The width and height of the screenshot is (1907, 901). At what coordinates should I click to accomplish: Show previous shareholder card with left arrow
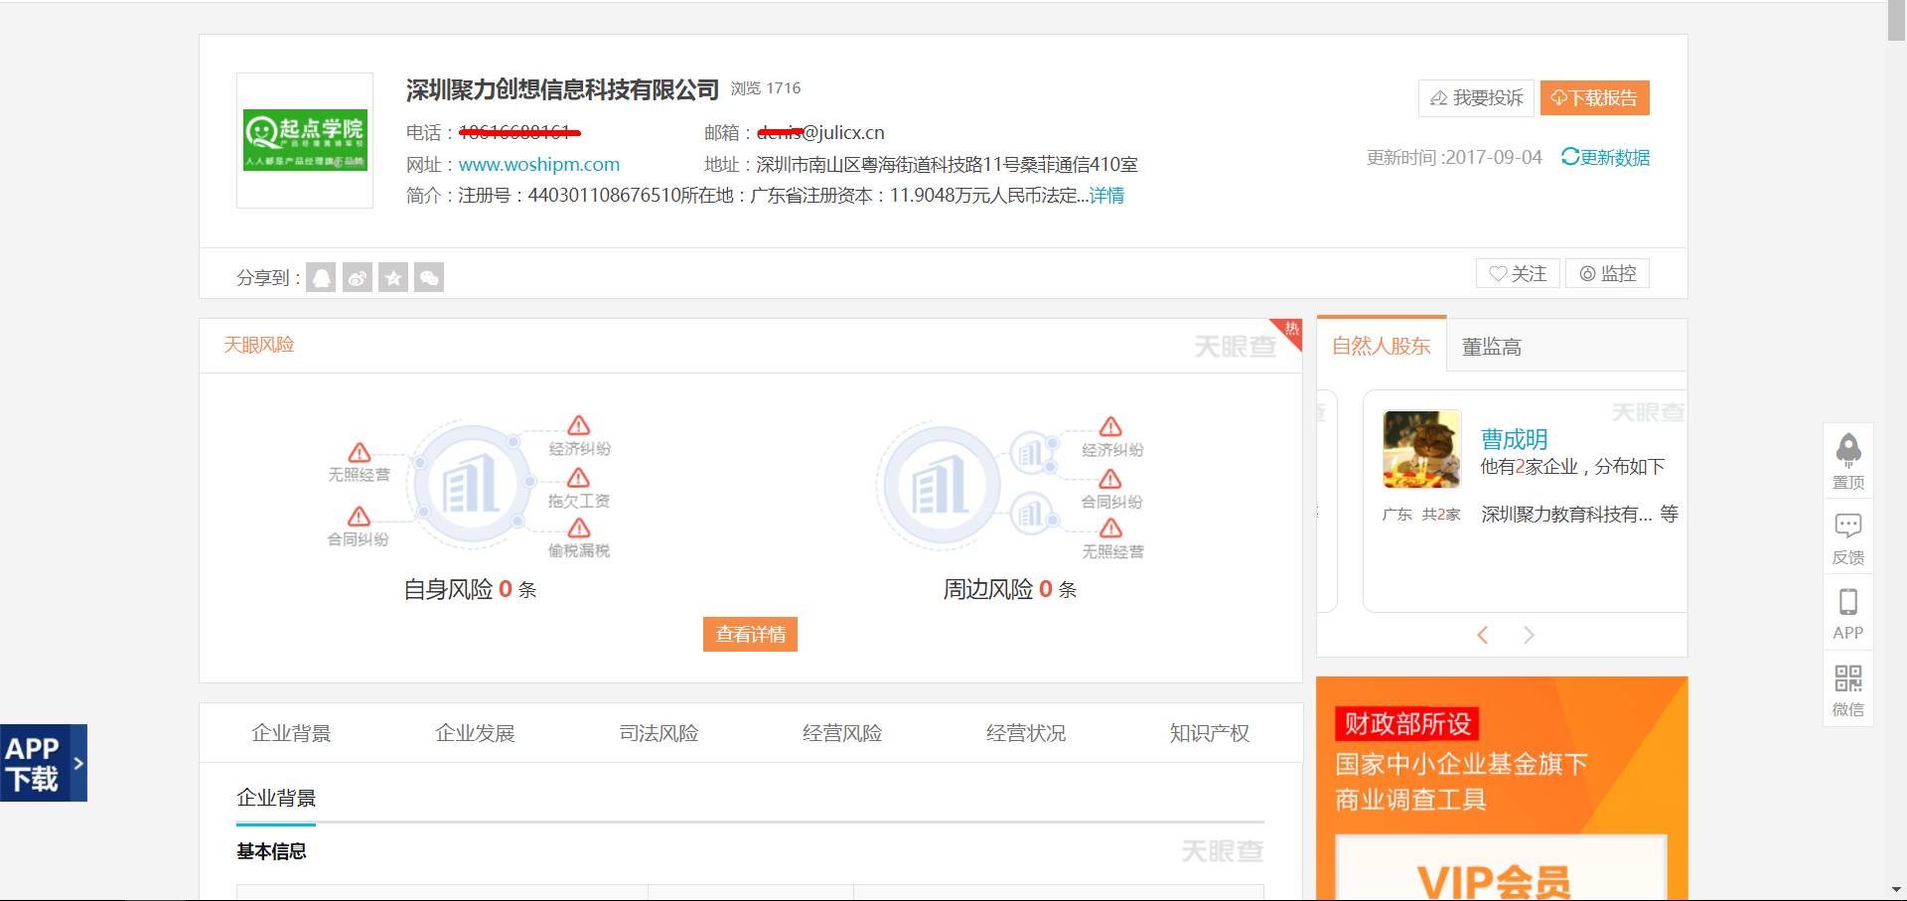(x=1482, y=635)
